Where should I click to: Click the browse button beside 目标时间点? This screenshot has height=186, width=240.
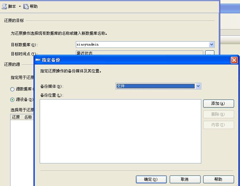(209, 53)
